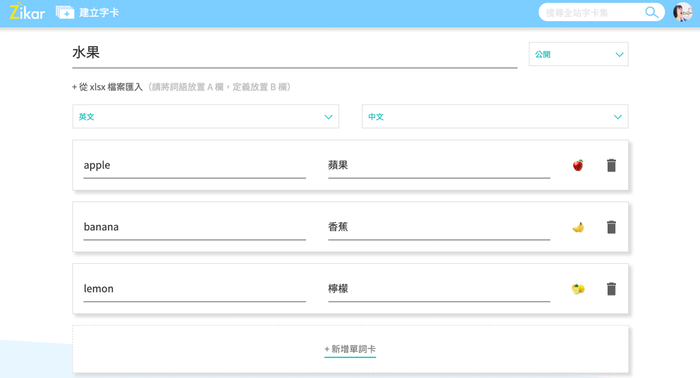Click the search magnifier icon
700x378 pixels.
pyautogui.click(x=652, y=12)
